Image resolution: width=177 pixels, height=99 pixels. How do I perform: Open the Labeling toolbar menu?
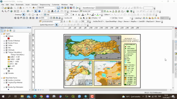[138, 18]
